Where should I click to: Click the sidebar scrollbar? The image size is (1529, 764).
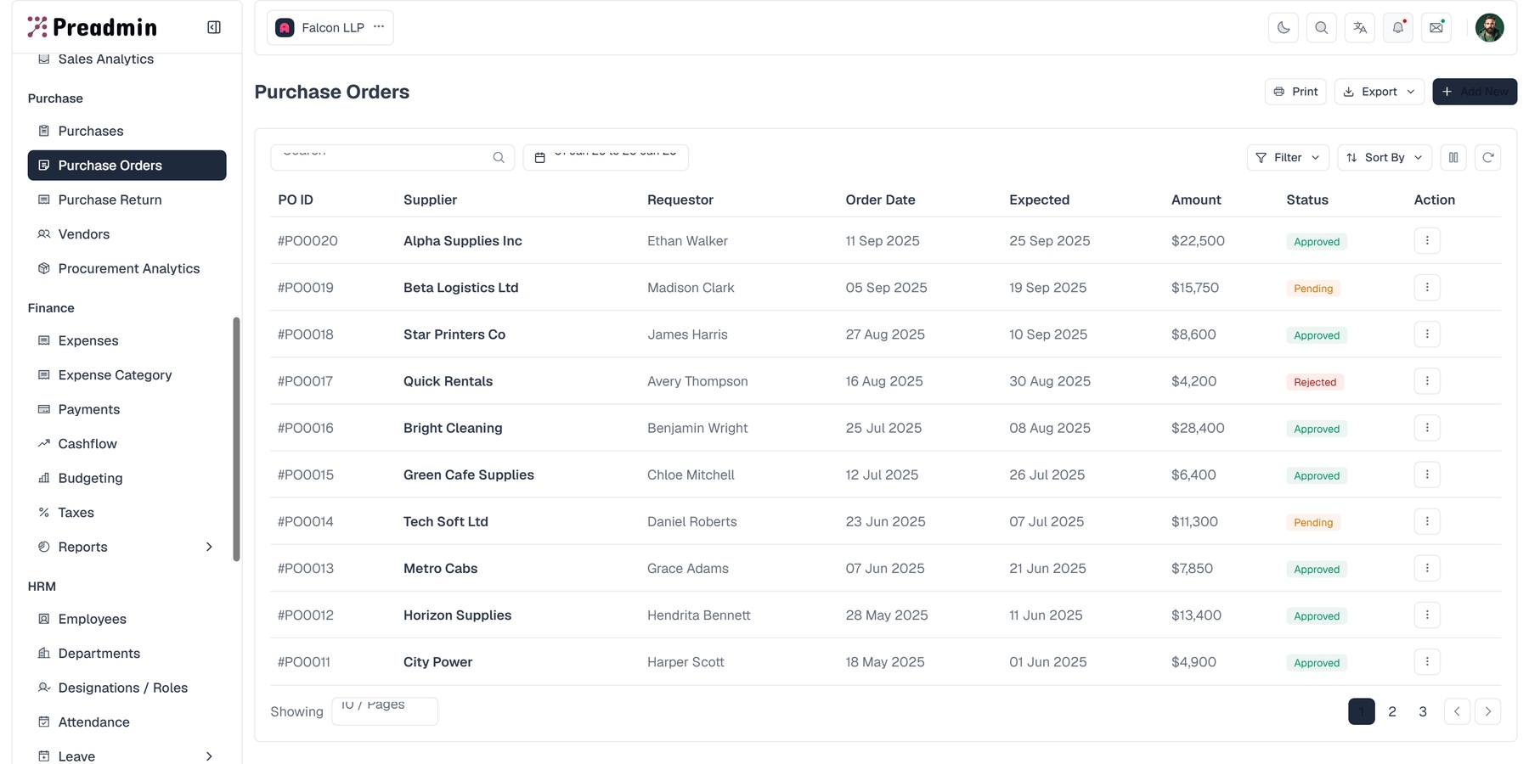236,439
